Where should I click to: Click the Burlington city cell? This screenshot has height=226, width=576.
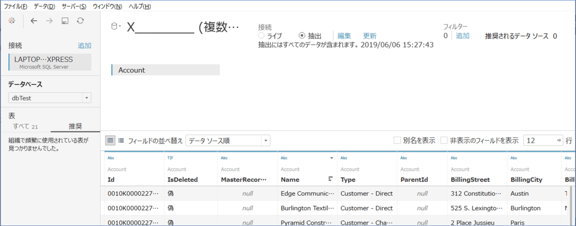point(534,208)
